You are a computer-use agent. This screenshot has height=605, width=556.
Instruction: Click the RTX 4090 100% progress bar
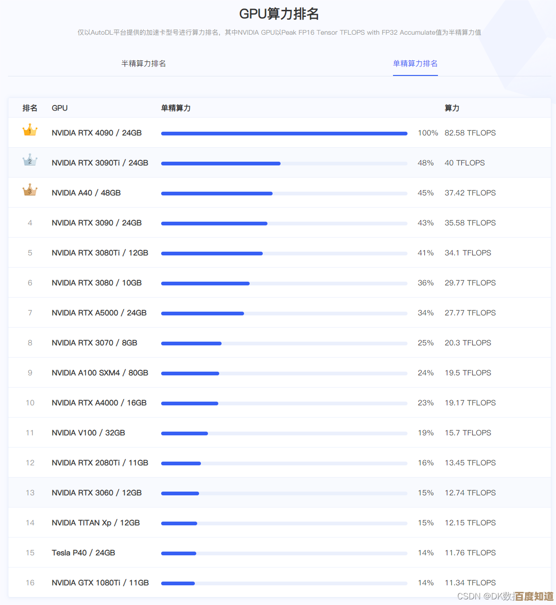(284, 134)
